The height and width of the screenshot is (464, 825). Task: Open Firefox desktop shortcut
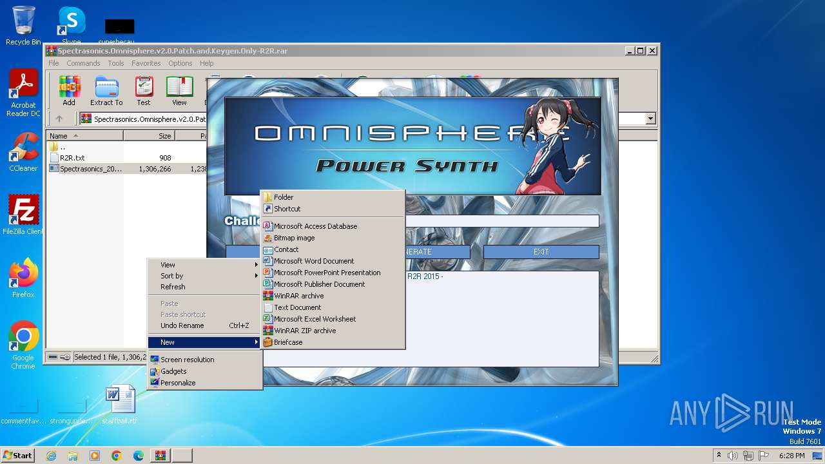23,278
